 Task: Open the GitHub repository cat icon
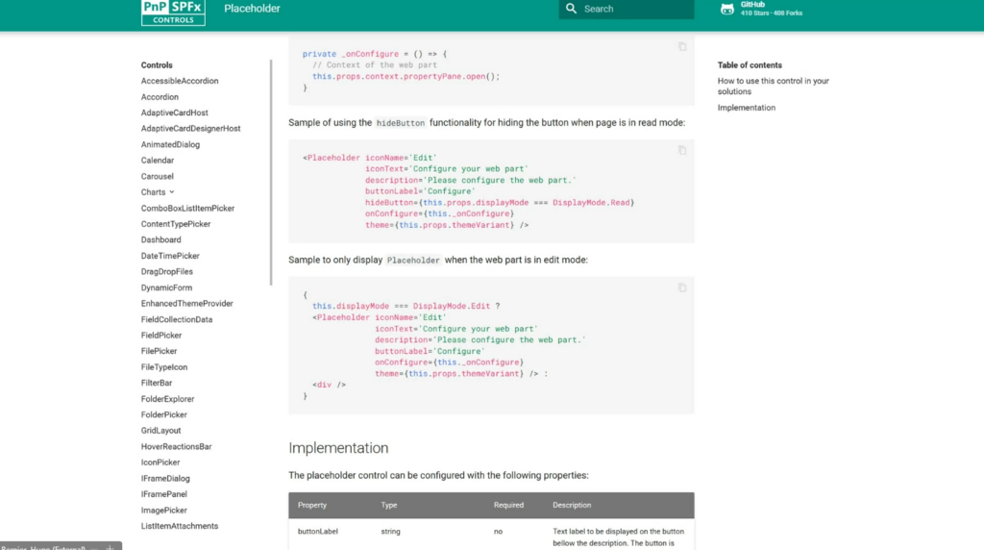[727, 9]
